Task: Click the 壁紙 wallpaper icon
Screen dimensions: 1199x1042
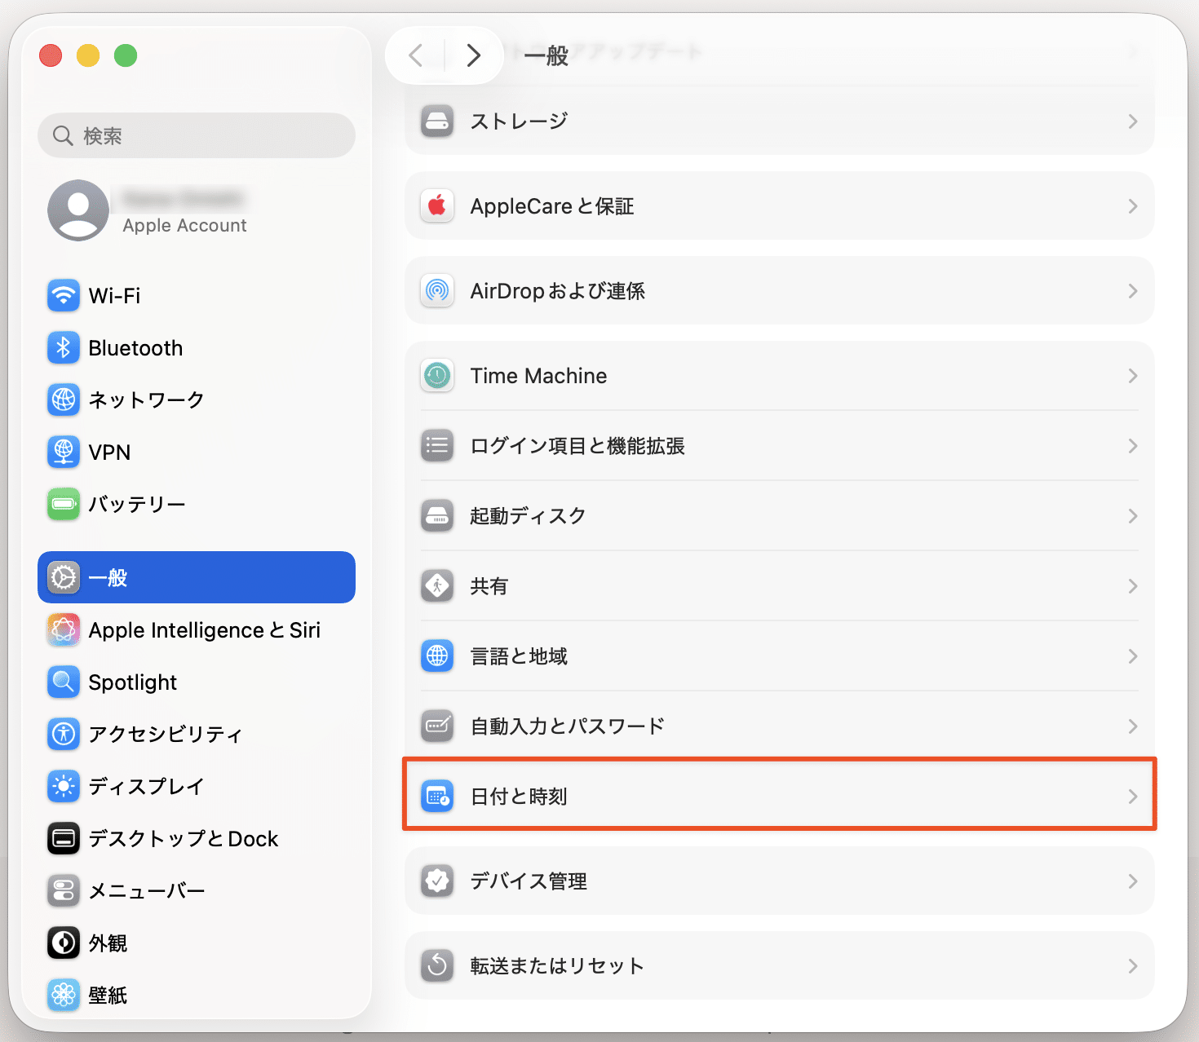Action: click(64, 995)
